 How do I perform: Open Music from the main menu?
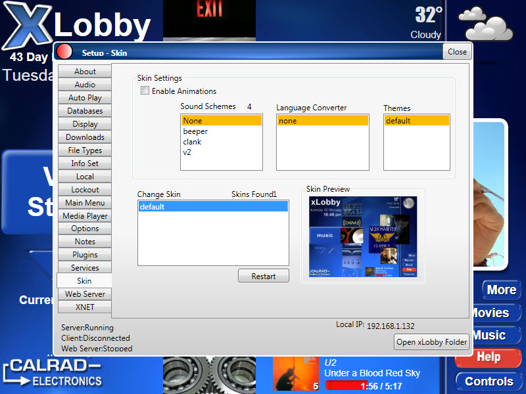pyautogui.click(x=496, y=335)
